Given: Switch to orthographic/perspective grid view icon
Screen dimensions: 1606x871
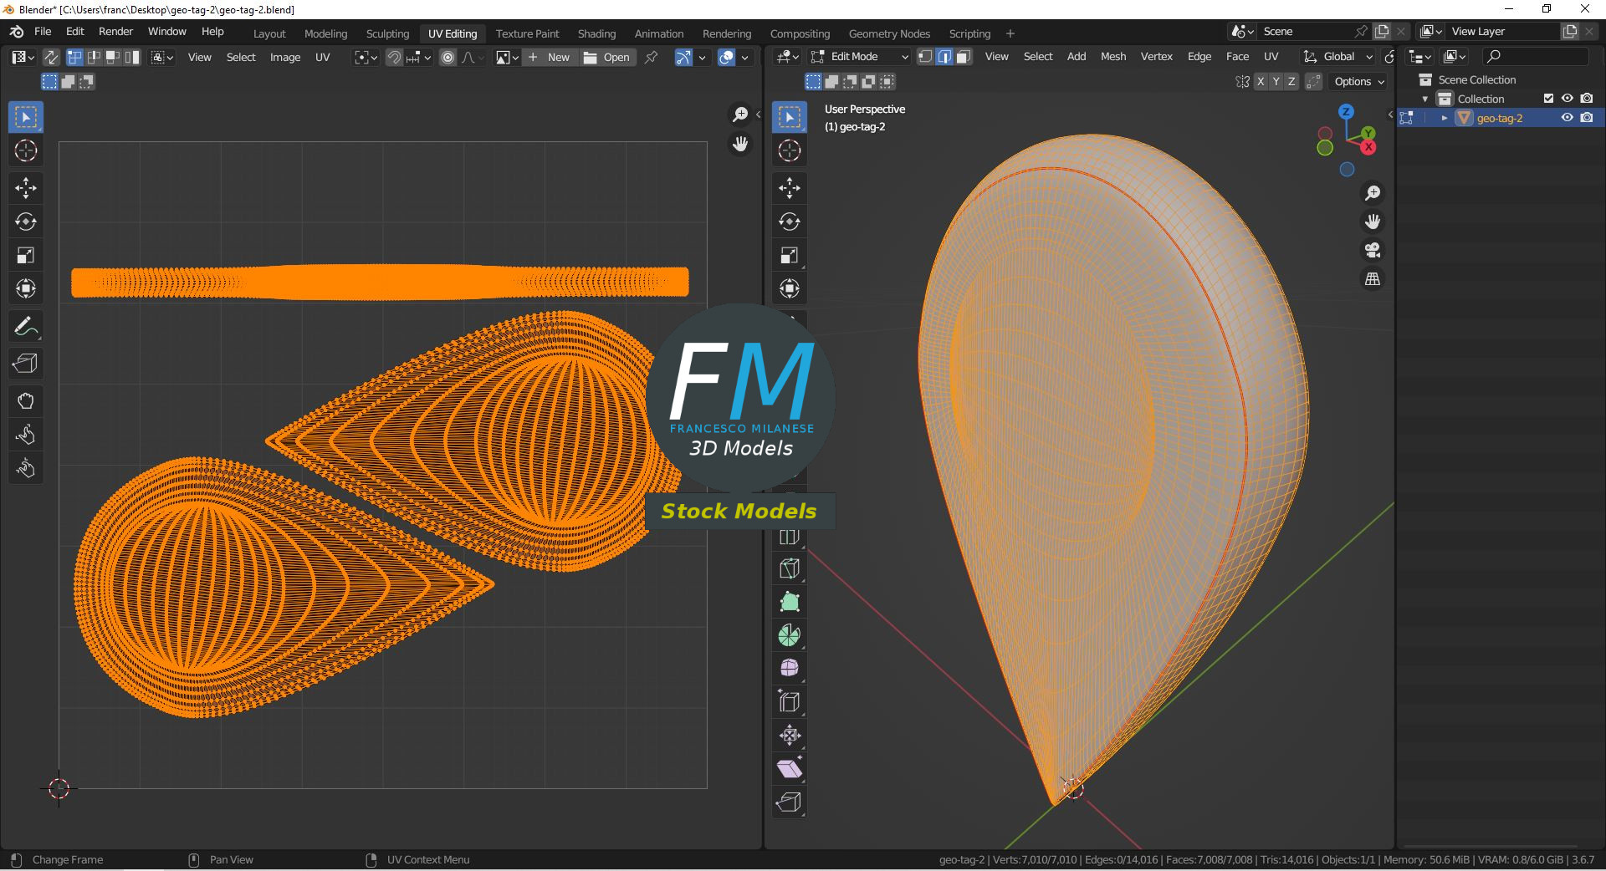Looking at the screenshot, I should [x=1373, y=279].
